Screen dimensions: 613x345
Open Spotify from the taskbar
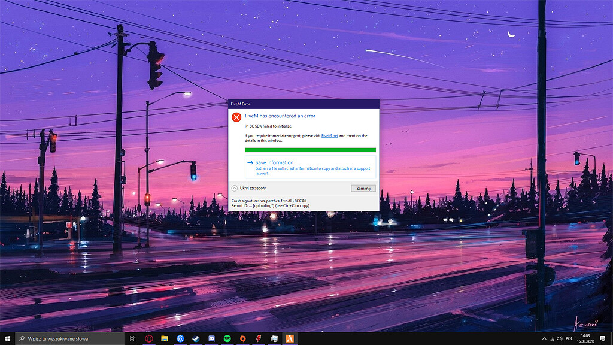click(x=226, y=337)
